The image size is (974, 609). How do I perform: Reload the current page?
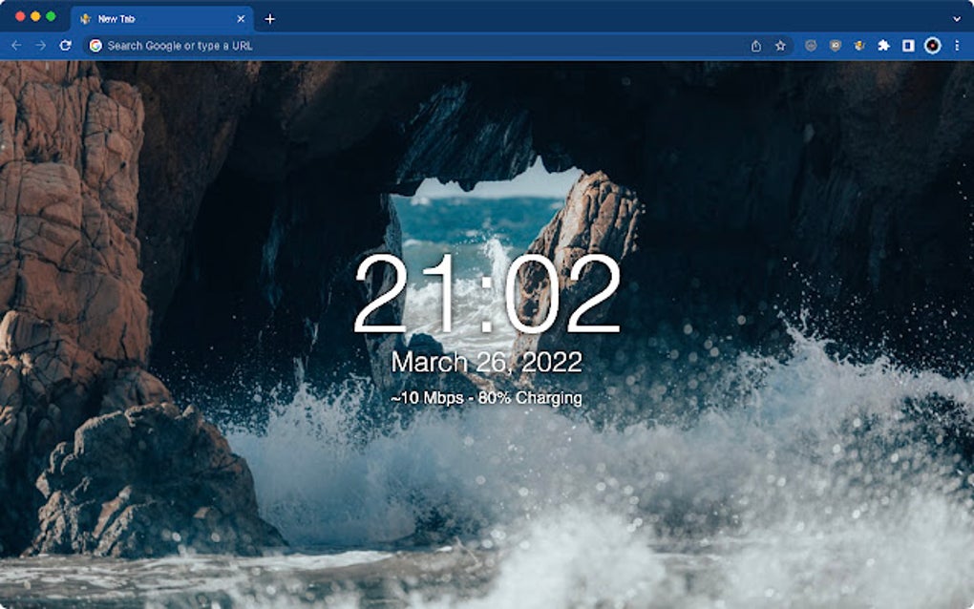63,44
